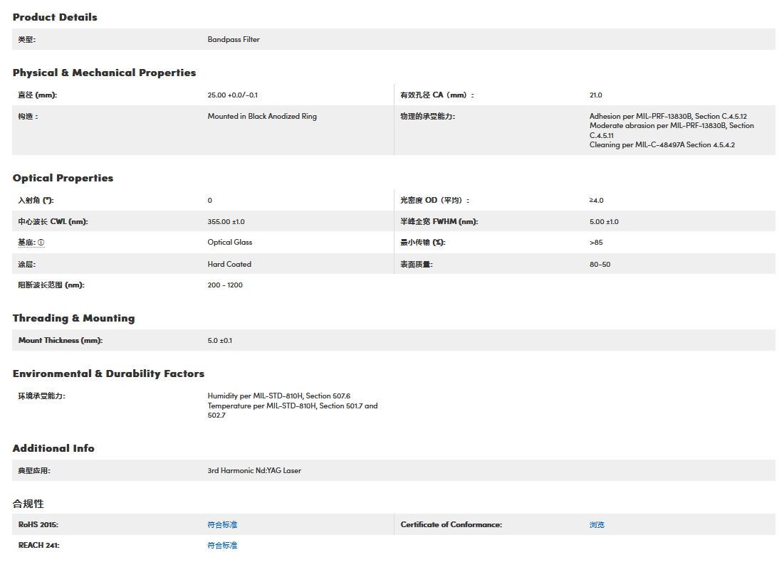The image size is (779, 572).
Task: Click the Mount Thickness (mm) label
Action: point(61,341)
